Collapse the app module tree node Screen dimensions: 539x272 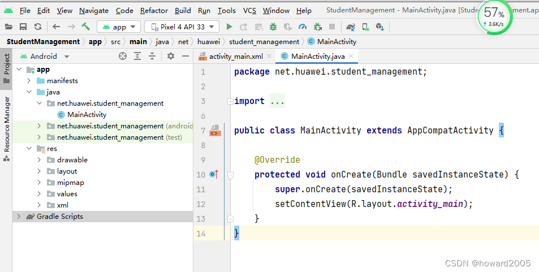pyautogui.click(x=19, y=70)
